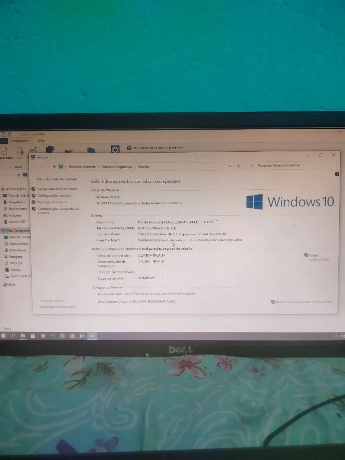345x460 pixels.
Task: Click the computer icon in address bar
Action: (x=61, y=167)
